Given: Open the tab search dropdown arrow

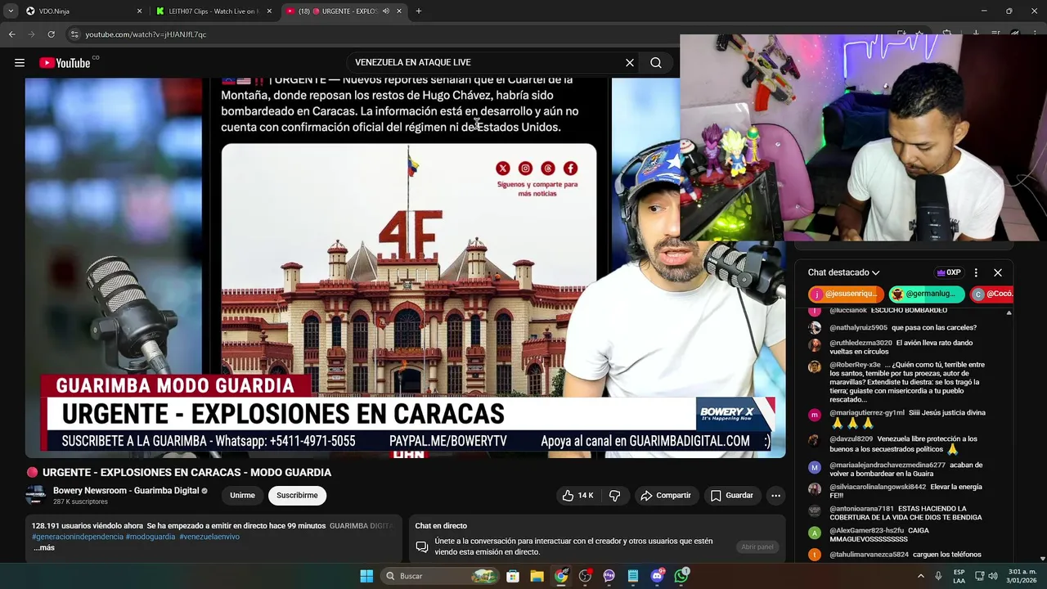Looking at the screenshot, I should click(11, 11).
